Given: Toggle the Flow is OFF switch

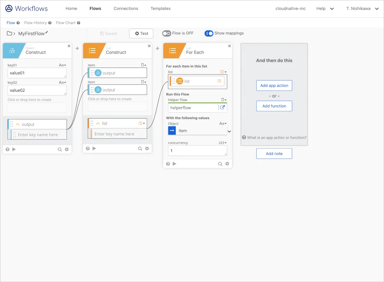Looking at the screenshot, I should pyautogui.click(x=167, y=33).
